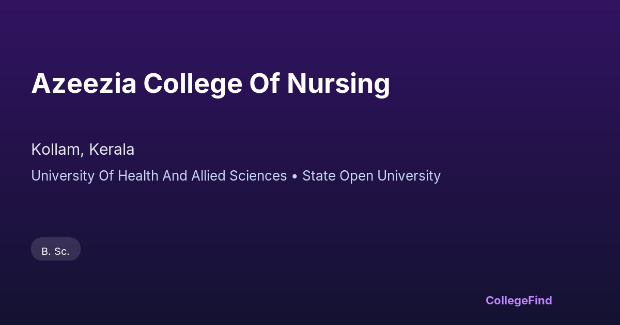Click the Sc. text inside the course chip
Image resolution: width=620 pixels, height=325 pixels.
(x=61, y=251)
